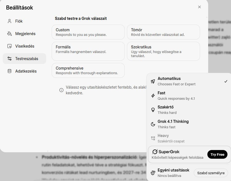Select the Szokratikus style card
The width and height of the screenshot is (231, 181).
click(x=163, y=51)
